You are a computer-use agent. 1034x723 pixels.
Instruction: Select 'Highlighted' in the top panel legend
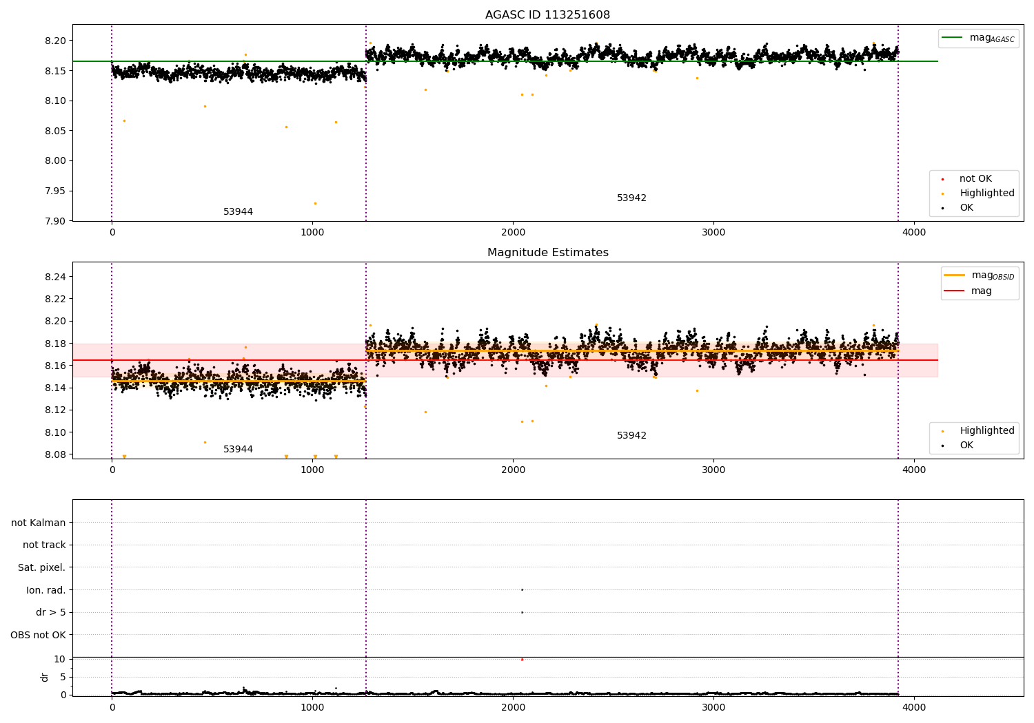987,193
